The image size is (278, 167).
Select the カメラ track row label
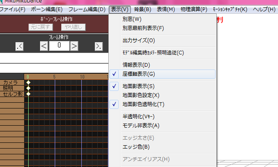coord(12,83)
